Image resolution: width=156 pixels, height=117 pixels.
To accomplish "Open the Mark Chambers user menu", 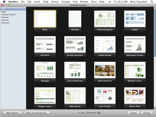I will click(x=139, y=2).
